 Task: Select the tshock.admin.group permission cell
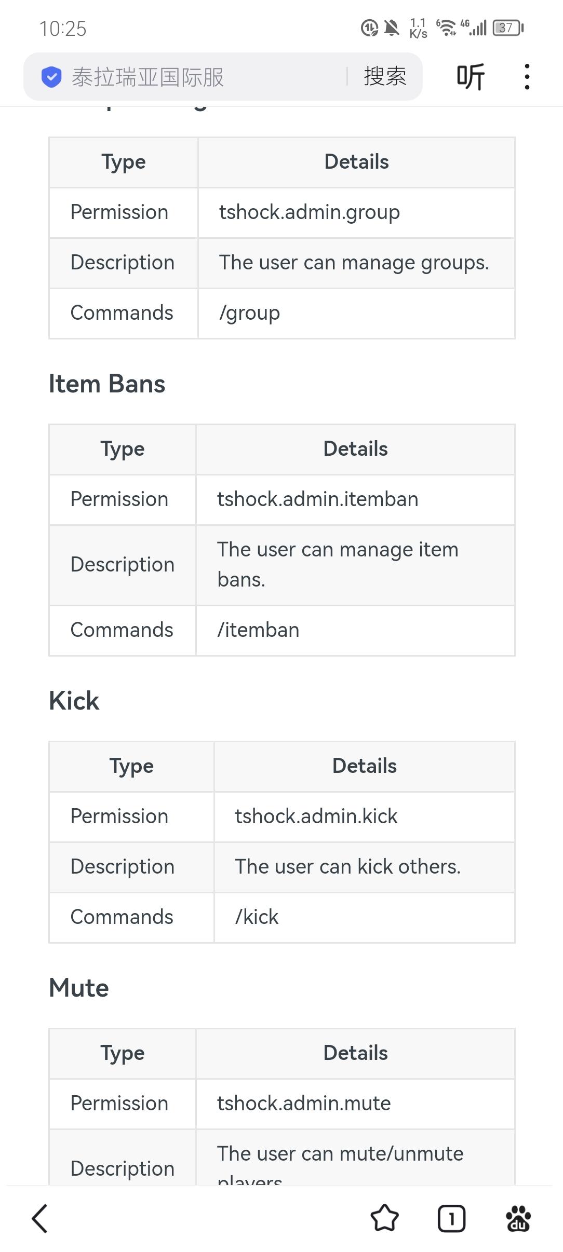point(356,212)
